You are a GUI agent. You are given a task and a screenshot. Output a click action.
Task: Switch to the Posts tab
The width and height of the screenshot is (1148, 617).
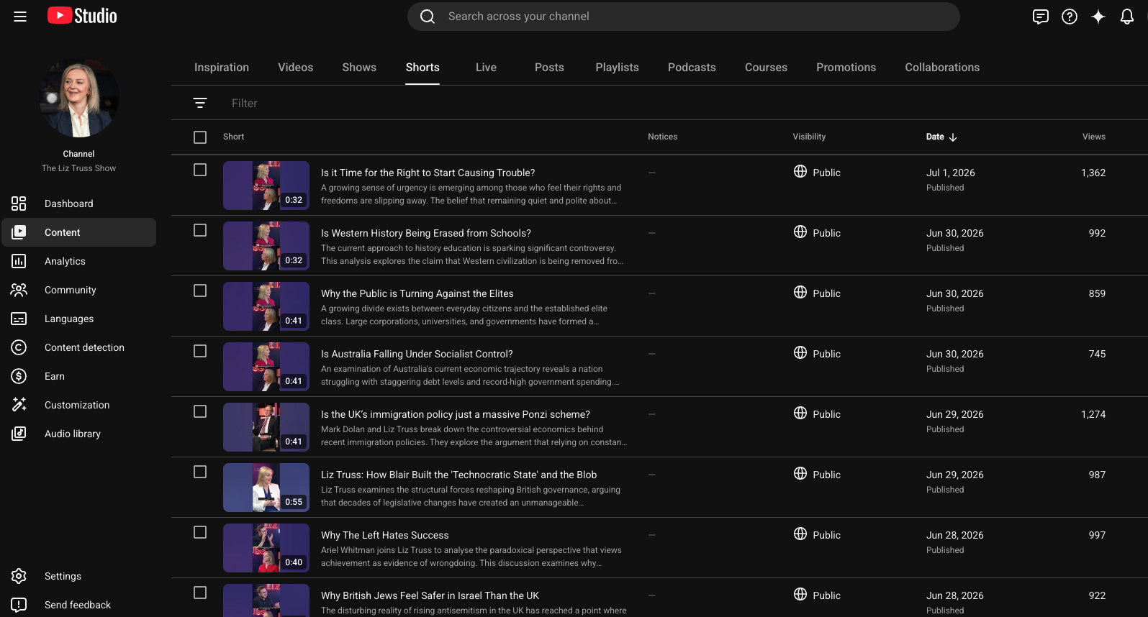coord(549,67)
